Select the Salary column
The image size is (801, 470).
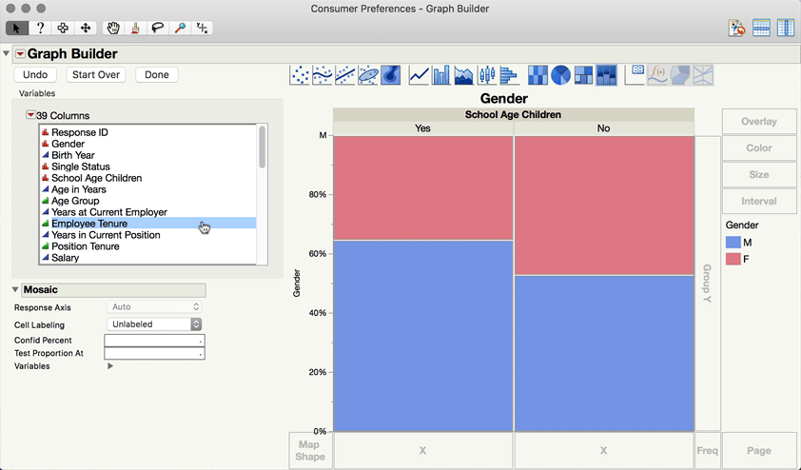(65, 258)
